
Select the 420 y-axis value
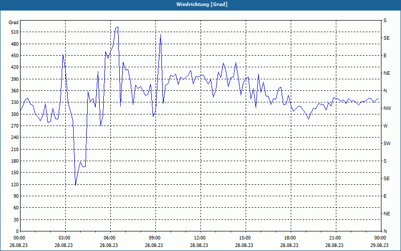click(x=15, y=67)
